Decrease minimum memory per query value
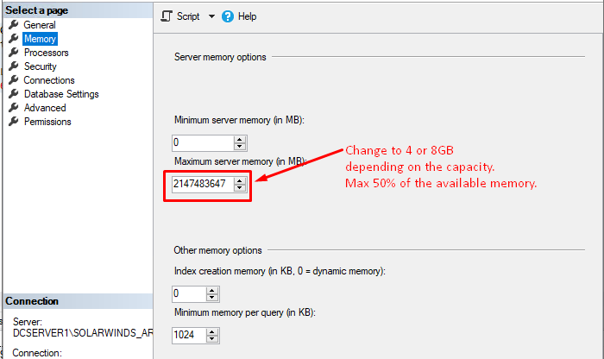This screenshot has height=359, width=604. pos(212,338)
